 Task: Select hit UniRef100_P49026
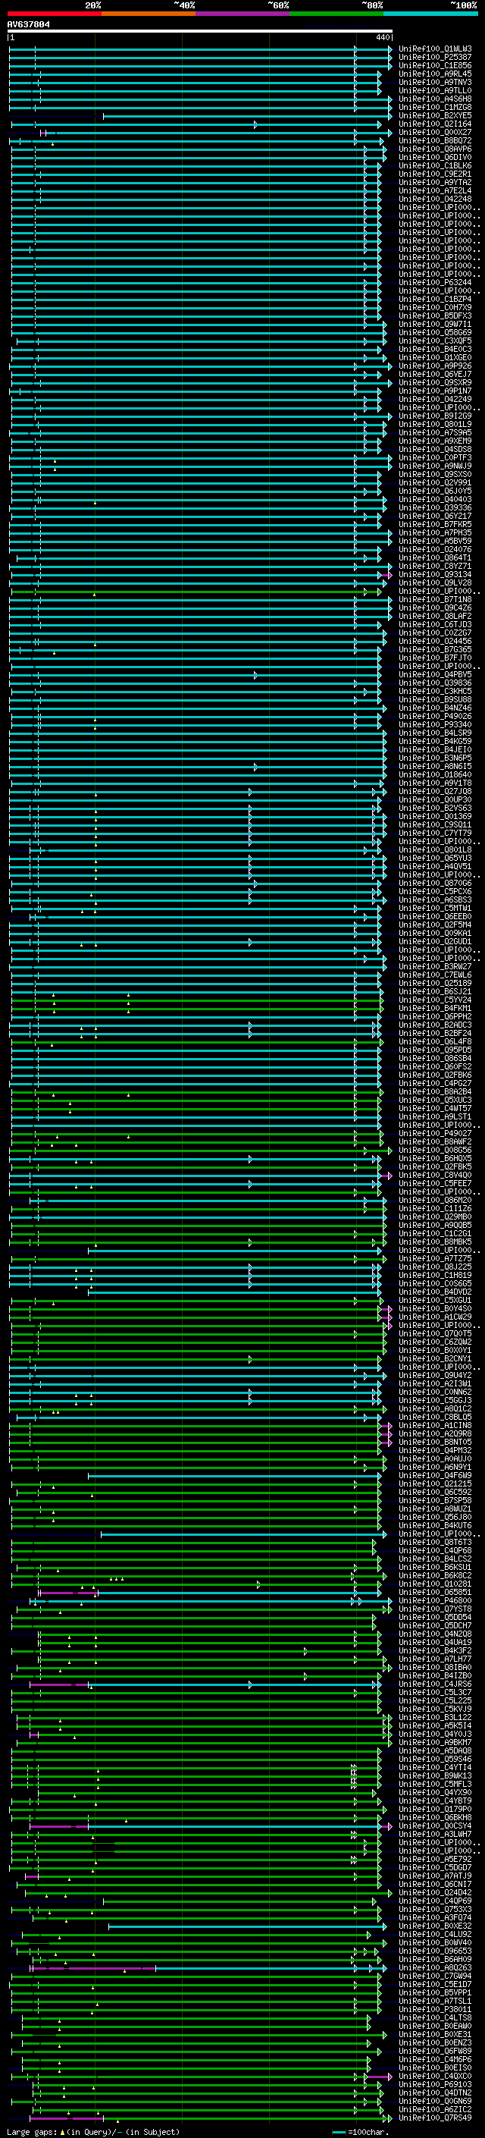click(435, 716)
